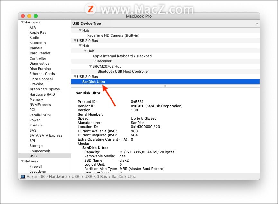The width and height of the screenshot is (278, 204).
Task: Click Current Required value 504
Action: 134,135
